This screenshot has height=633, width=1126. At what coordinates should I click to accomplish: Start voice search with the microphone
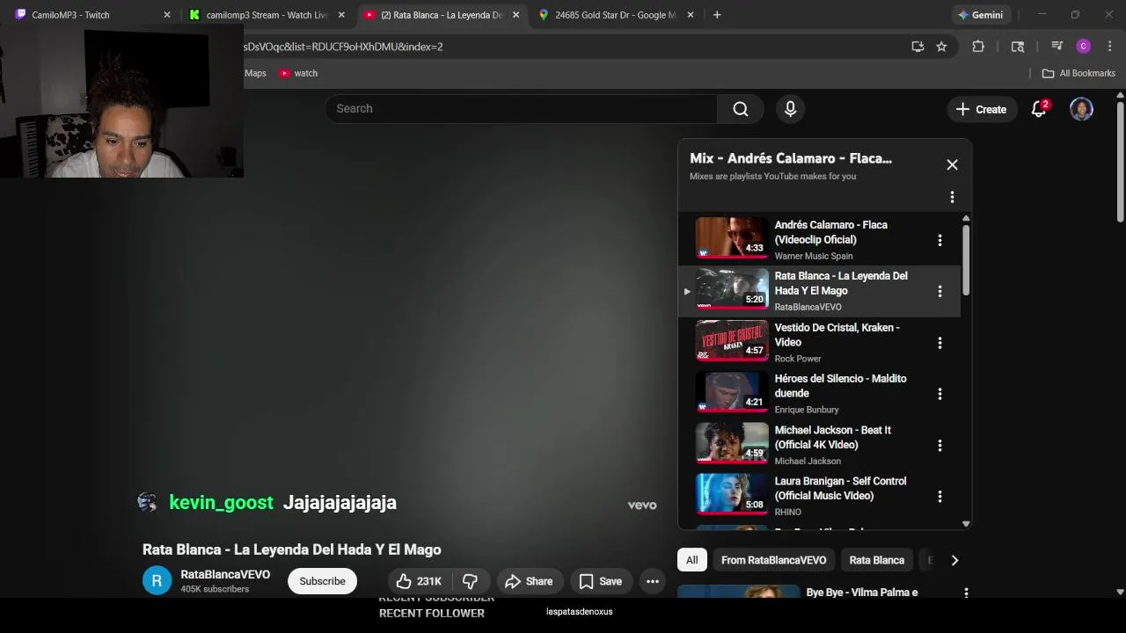pos(790,109)
